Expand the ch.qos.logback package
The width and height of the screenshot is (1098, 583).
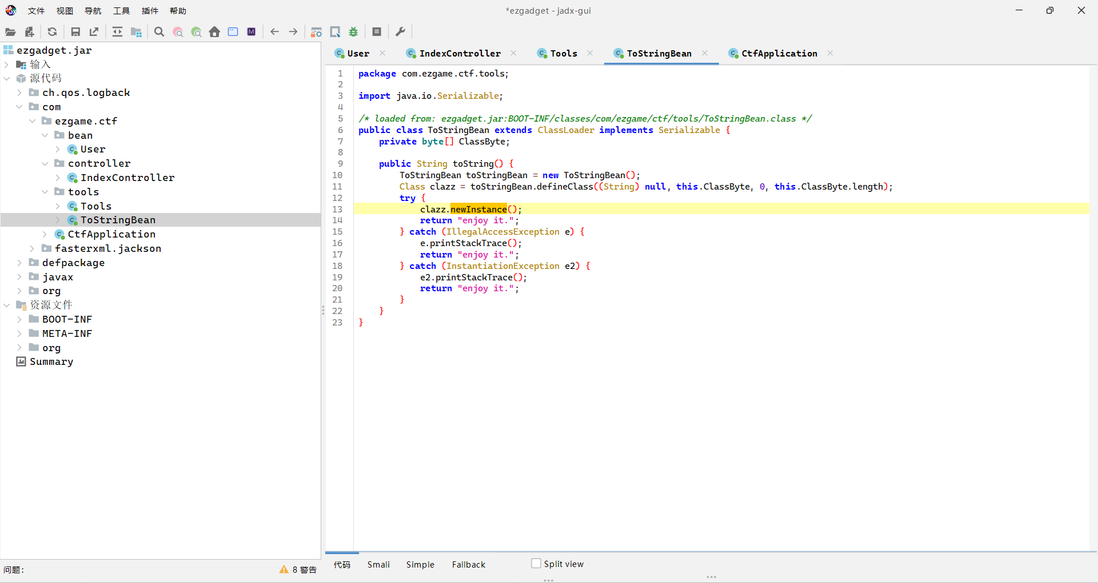coord(19,93)
